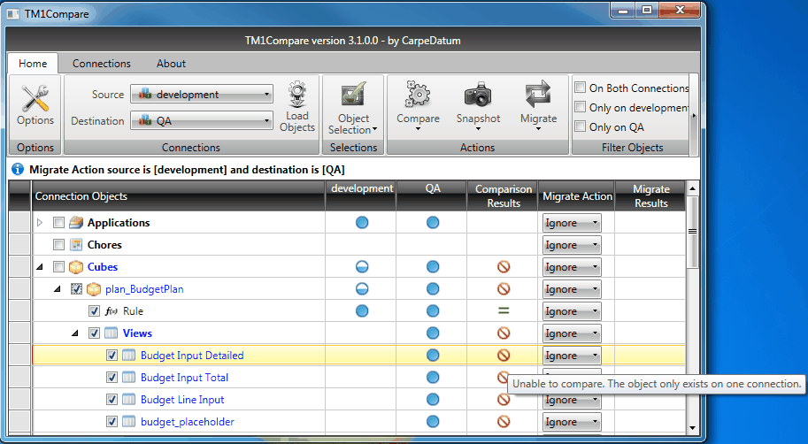Check the Chores checkbox
This screenshot has width=808, height=444.
(x=58, y=245)
